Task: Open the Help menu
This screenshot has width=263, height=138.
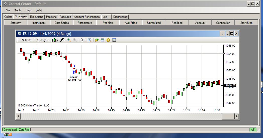Action: point(28,10)
